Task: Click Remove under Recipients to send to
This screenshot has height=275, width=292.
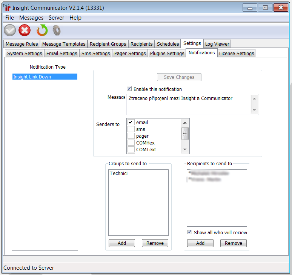Action: 234,243
